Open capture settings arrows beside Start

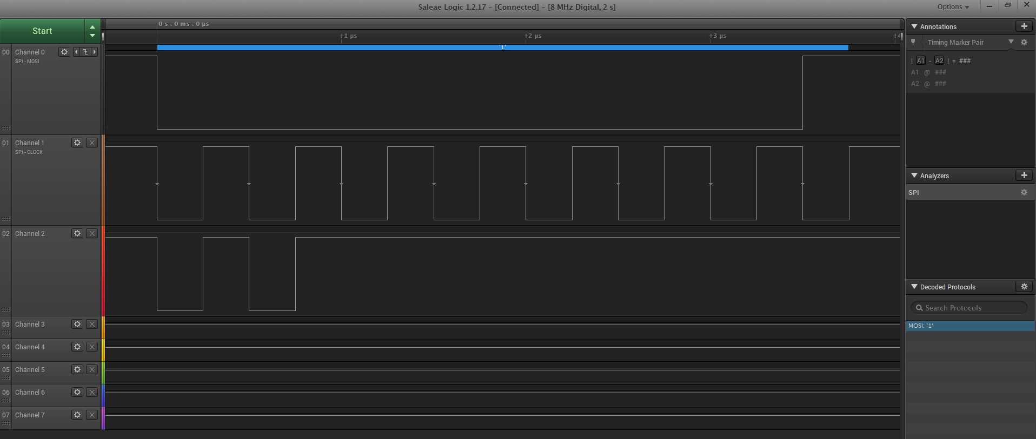(92, 31)
